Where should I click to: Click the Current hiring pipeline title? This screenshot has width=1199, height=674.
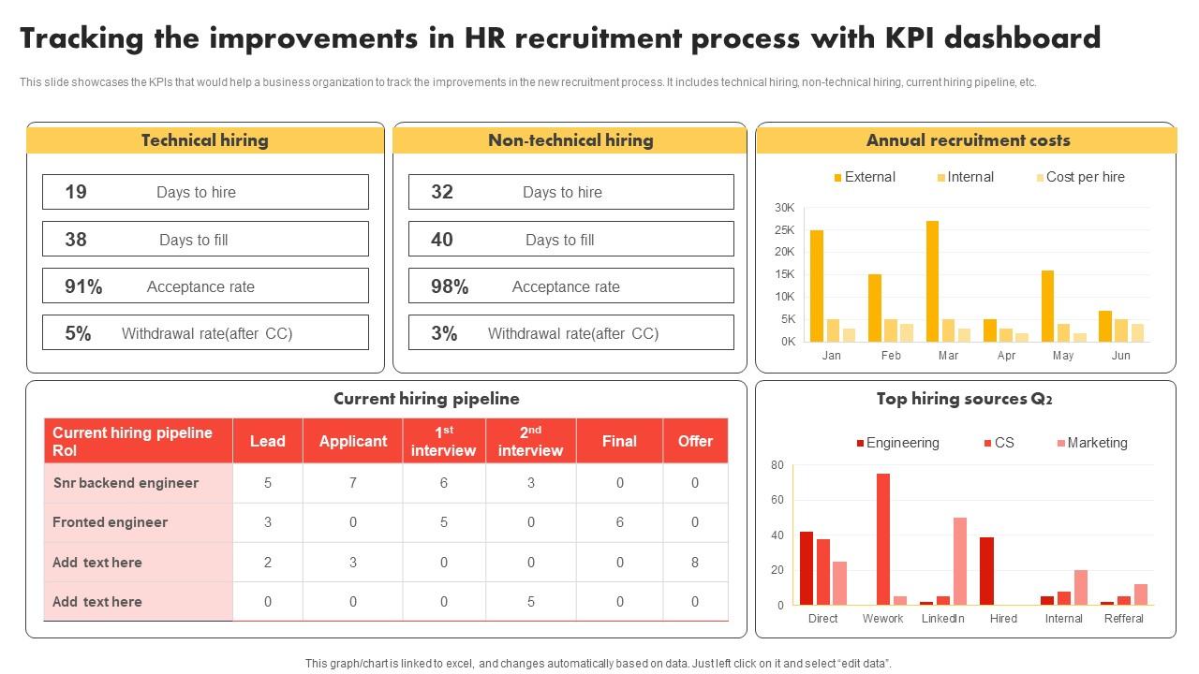coord(426,399)
